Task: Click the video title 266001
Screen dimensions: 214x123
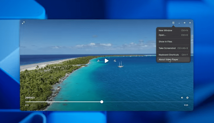Action: click(x=30, y=98)
